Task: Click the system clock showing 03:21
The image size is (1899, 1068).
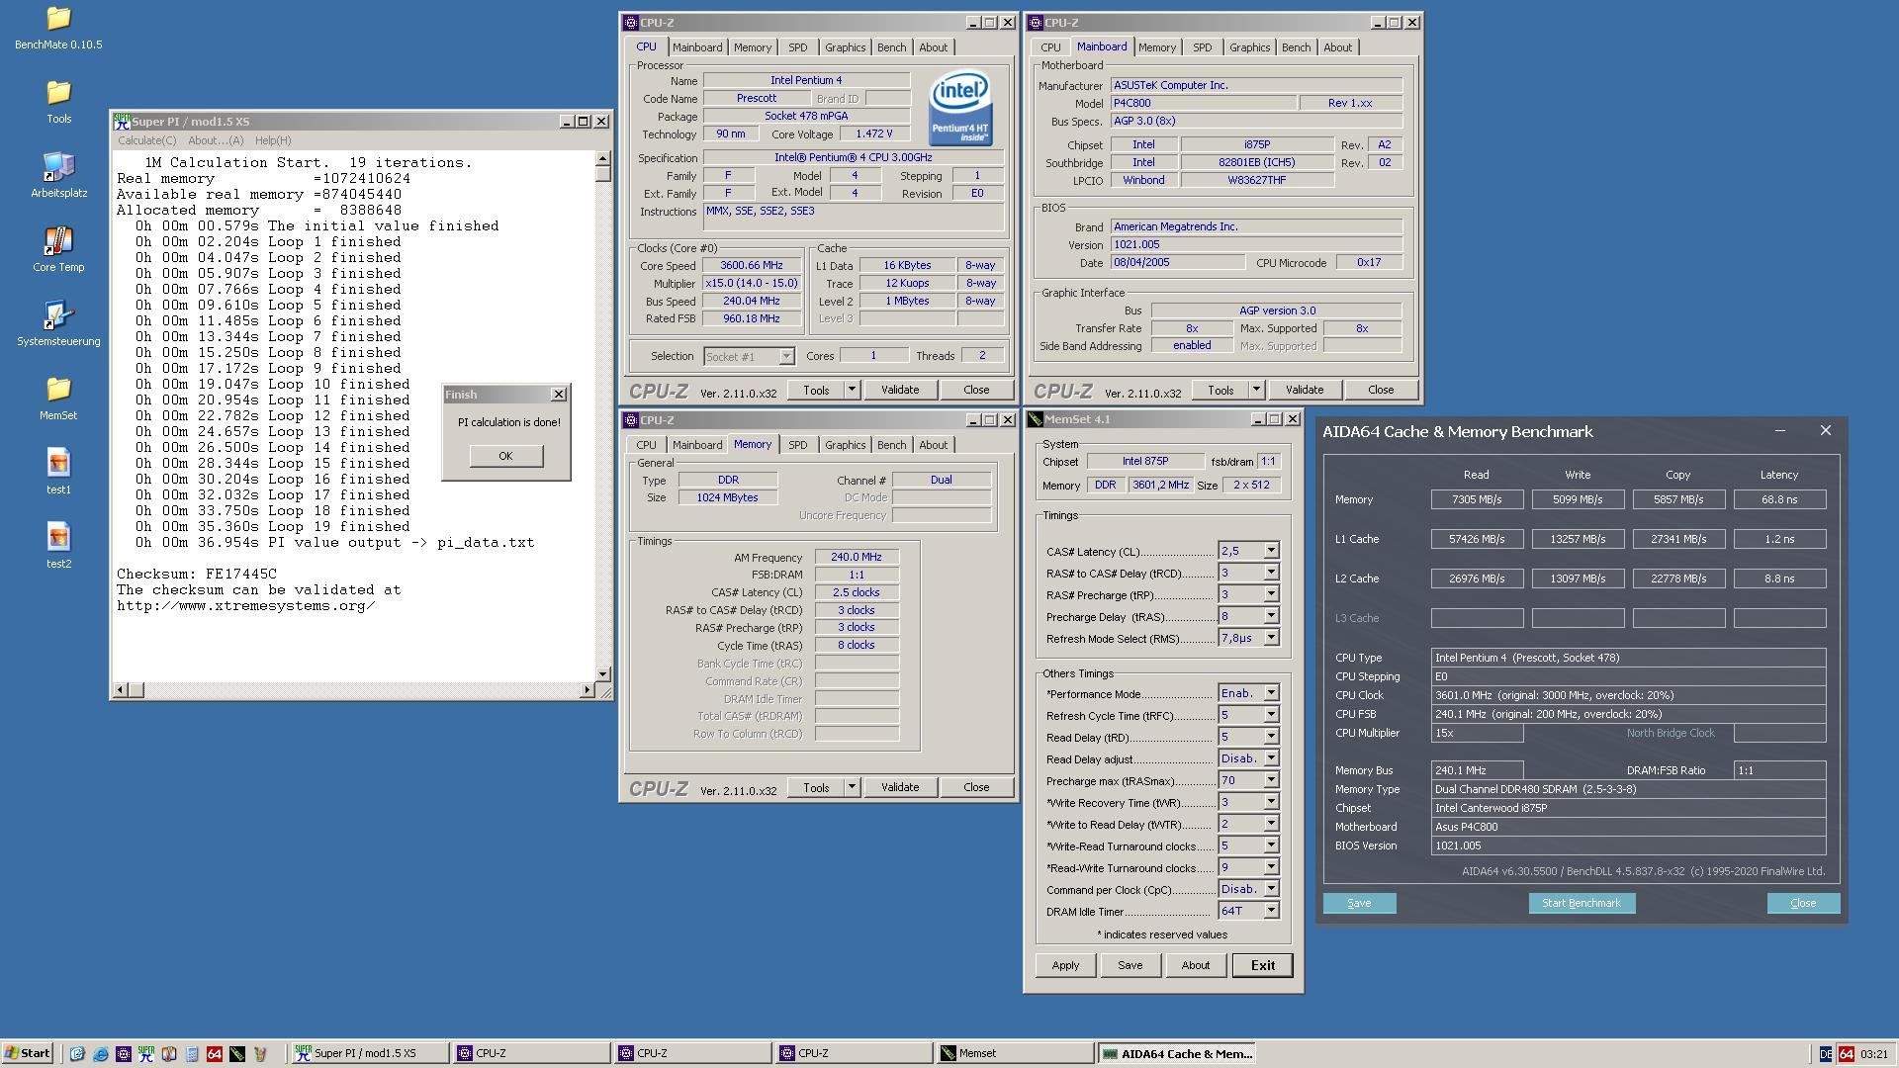Action: pos(1873,1054)
